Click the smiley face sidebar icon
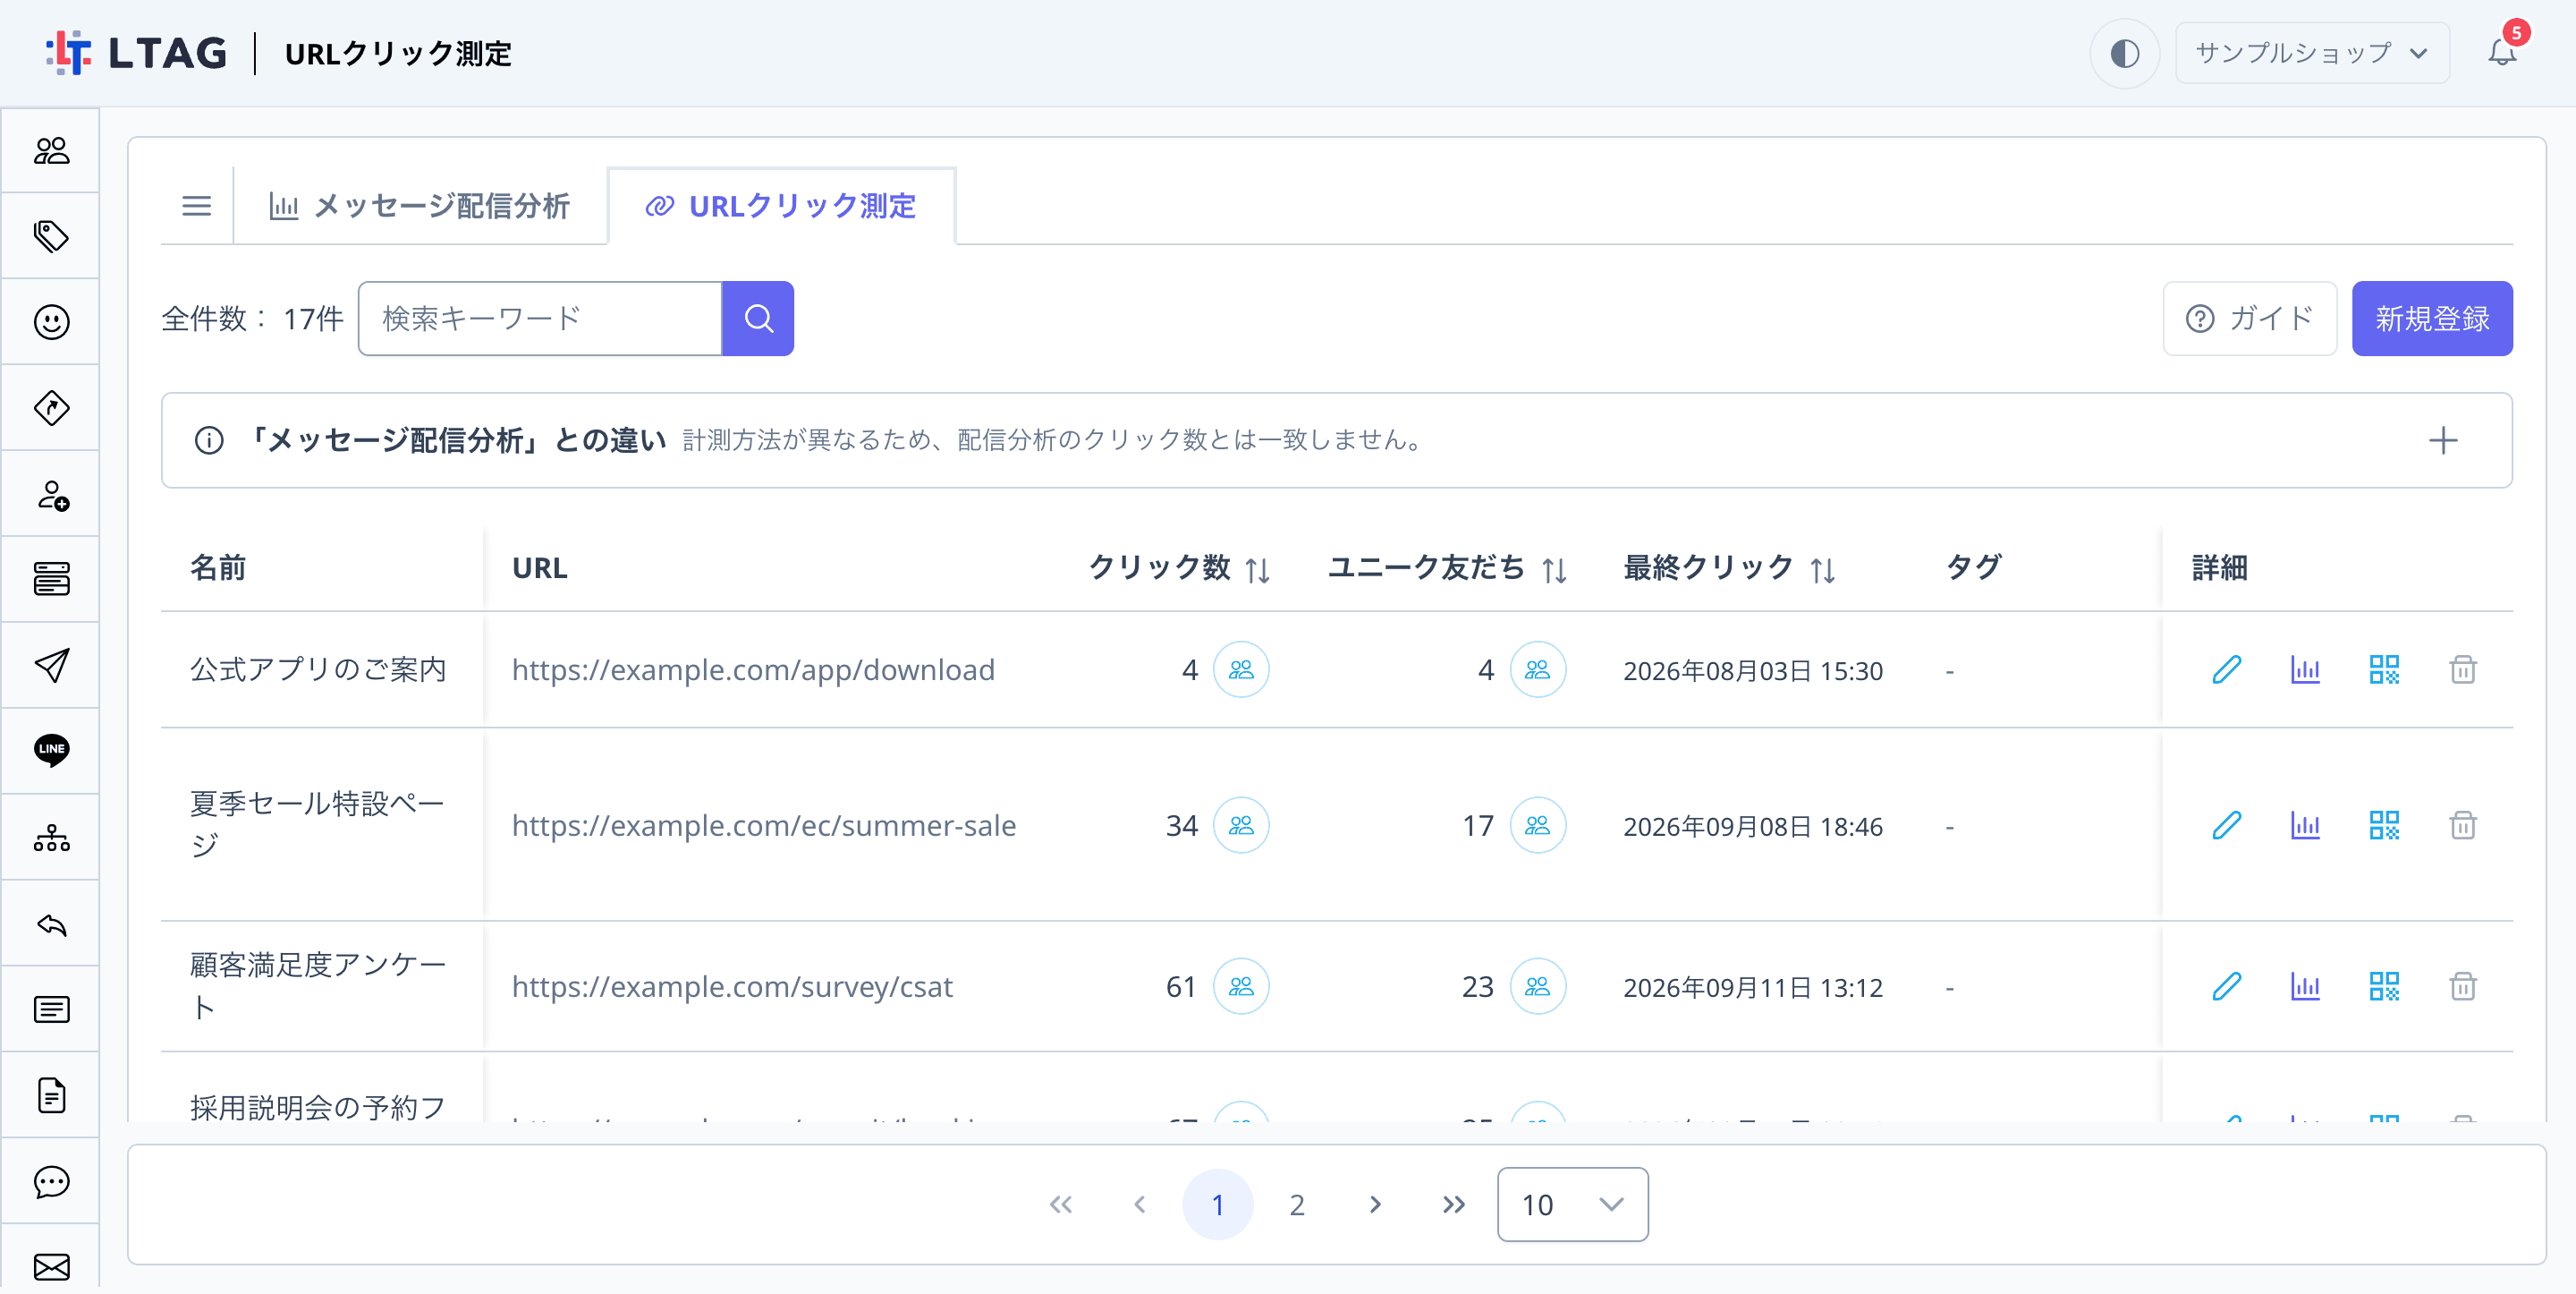Screen dimensions: 2576x1294 [x=51, y=322]
